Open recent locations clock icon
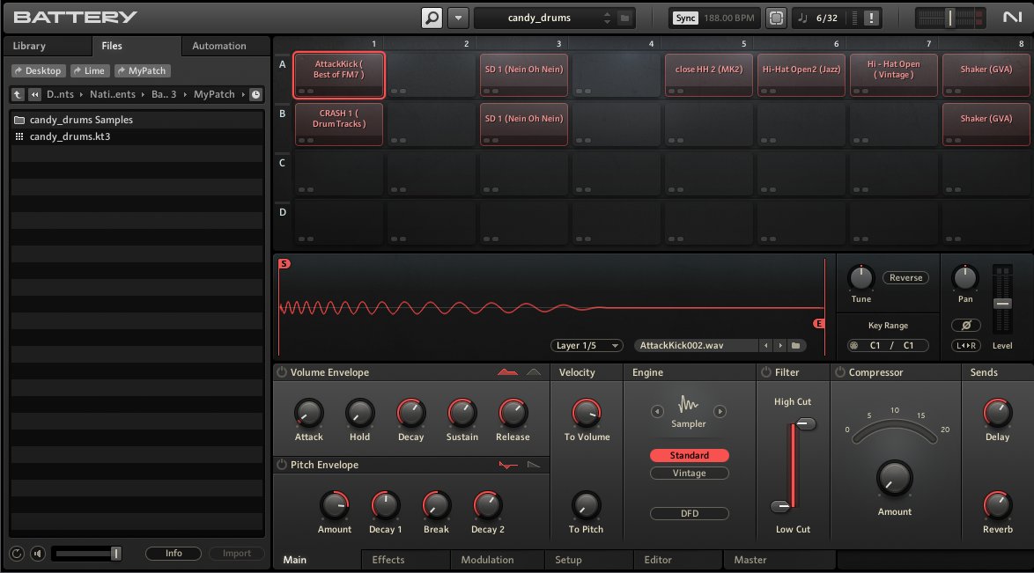Viewport: 1034px width, 573px height. click(x=256, y=94)
